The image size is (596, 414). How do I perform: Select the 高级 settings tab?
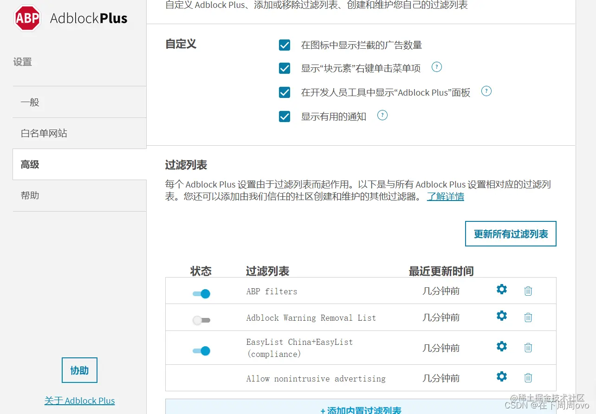[x=79, y=164]
